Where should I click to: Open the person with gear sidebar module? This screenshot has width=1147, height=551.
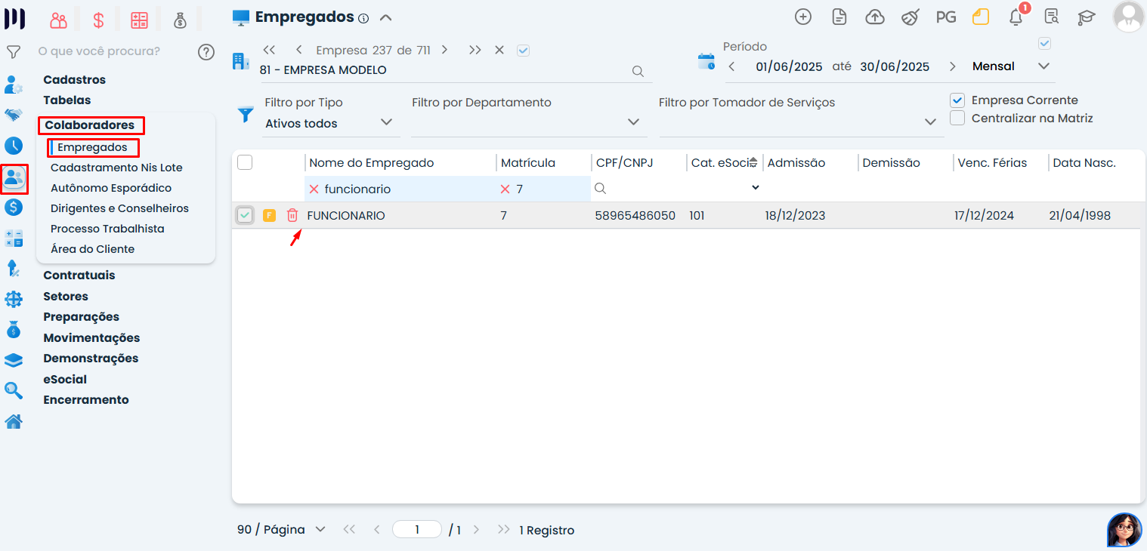tap(14, 84)
